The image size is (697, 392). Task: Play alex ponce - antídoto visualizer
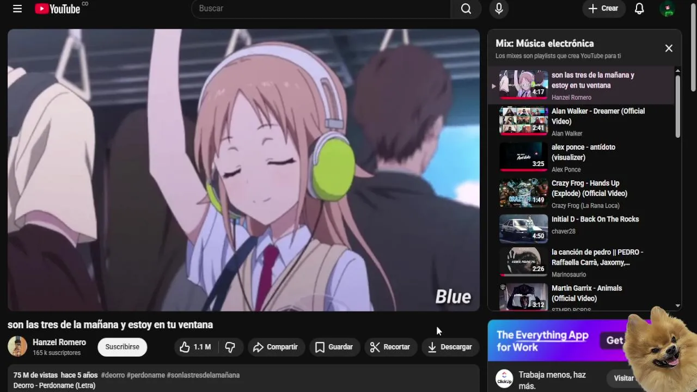point(583,152)
